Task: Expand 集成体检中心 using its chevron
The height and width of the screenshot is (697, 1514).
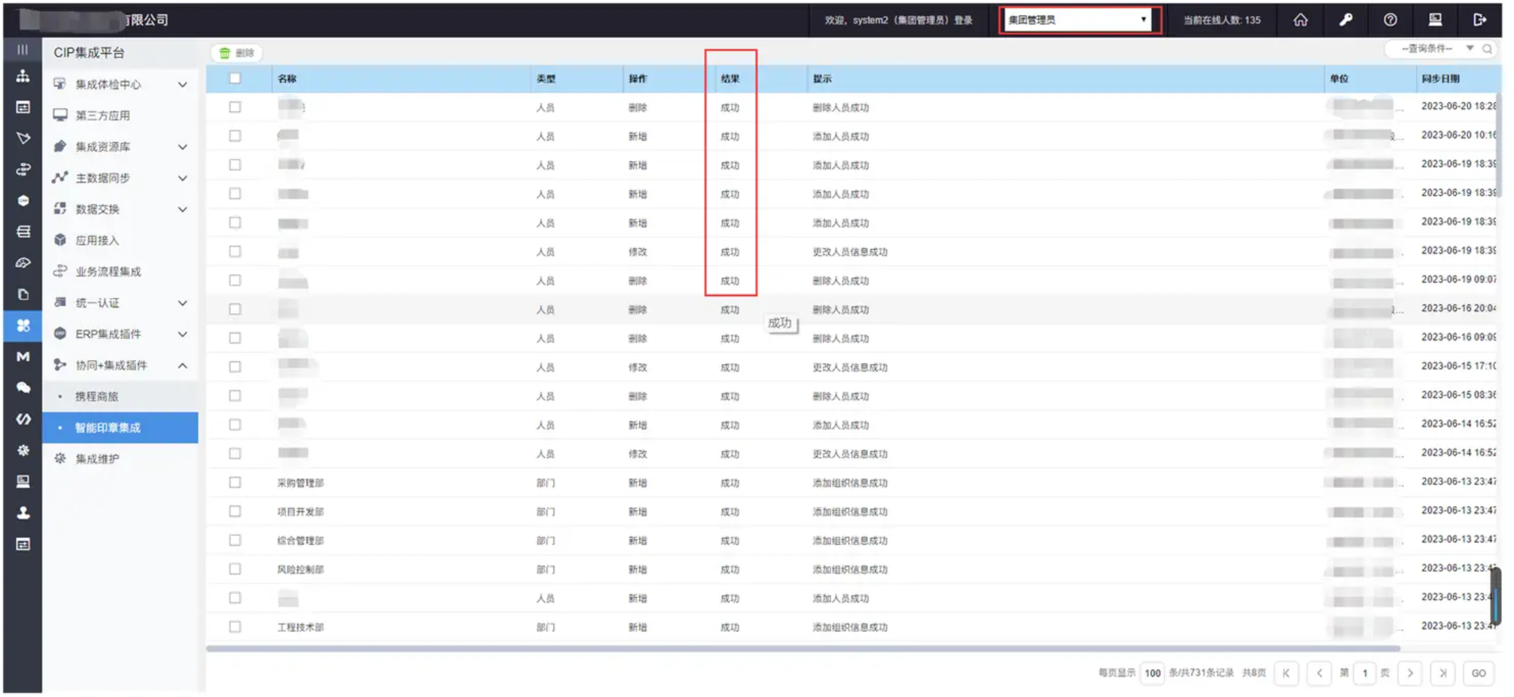Action: coord(182,85)
